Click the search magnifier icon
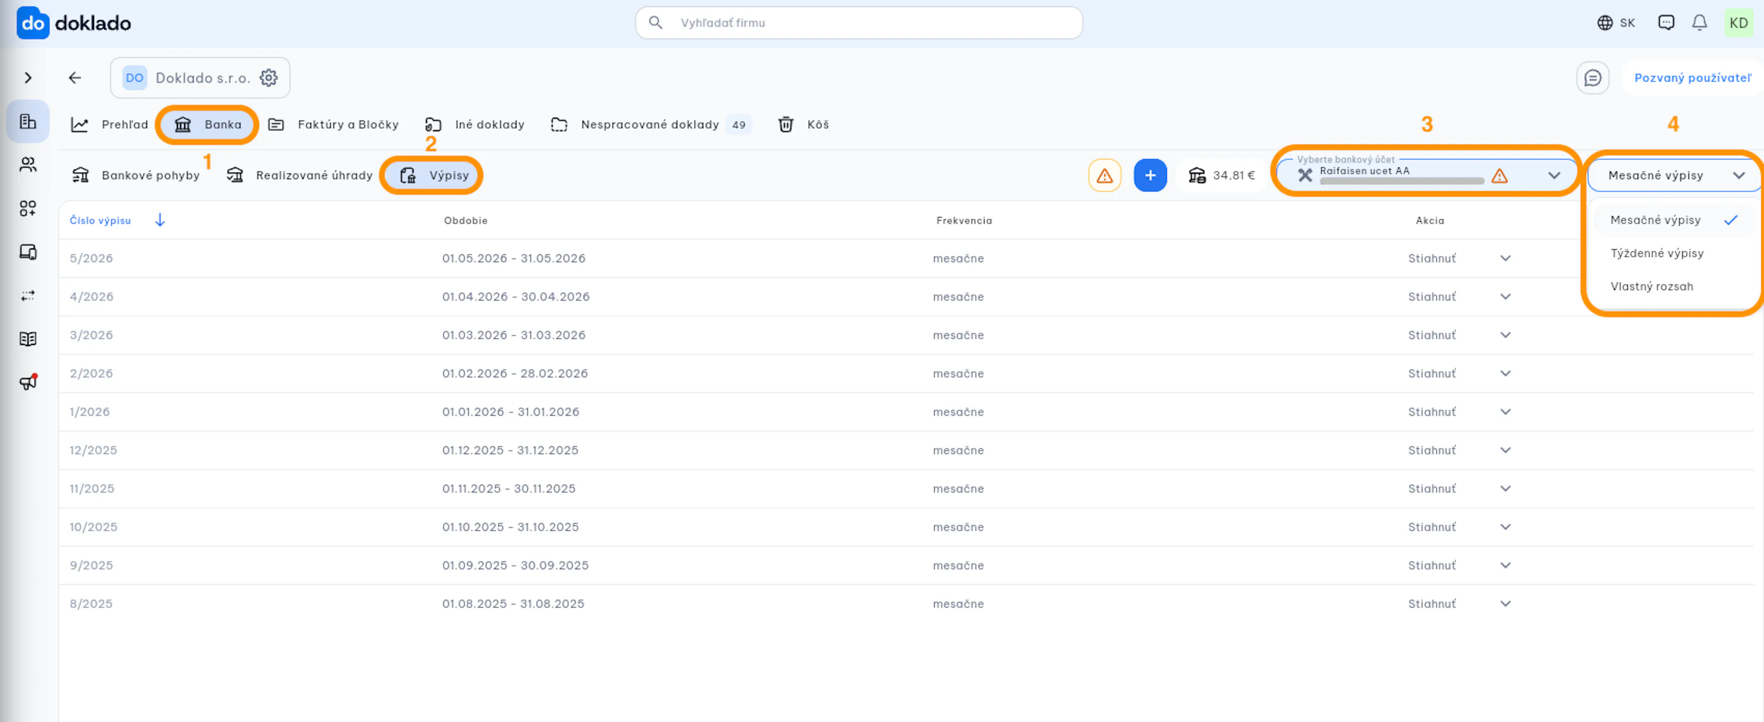The width and height of the screenshot is (1764, 722). [x=656, y=23]
